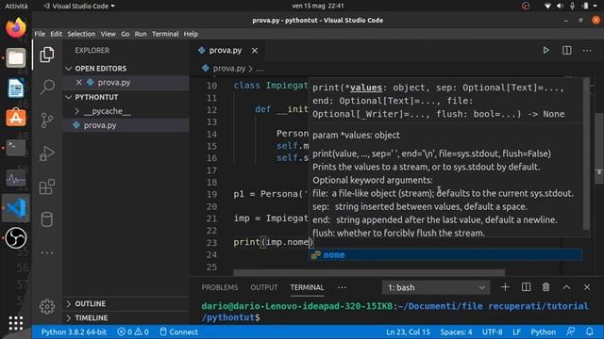Open the database view in activity bar
604x339 pixels.
(x=47, y=219)
